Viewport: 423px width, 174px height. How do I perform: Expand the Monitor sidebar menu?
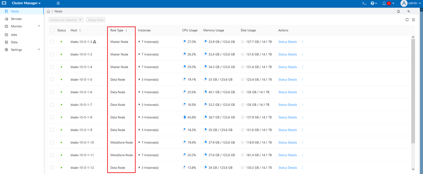(22, 26)
